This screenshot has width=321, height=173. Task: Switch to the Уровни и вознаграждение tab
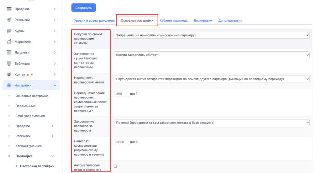[94, 21]
